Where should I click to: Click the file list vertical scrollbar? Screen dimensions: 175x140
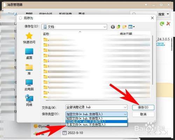click(x=153, y=60)
